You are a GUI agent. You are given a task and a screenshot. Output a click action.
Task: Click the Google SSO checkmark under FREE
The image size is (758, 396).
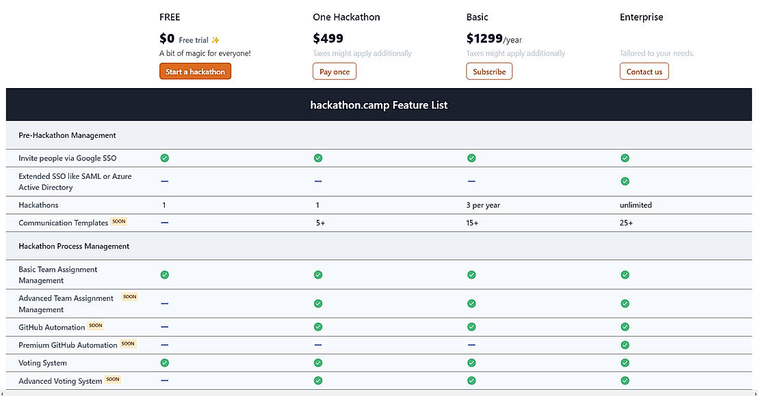coord(164,158)
